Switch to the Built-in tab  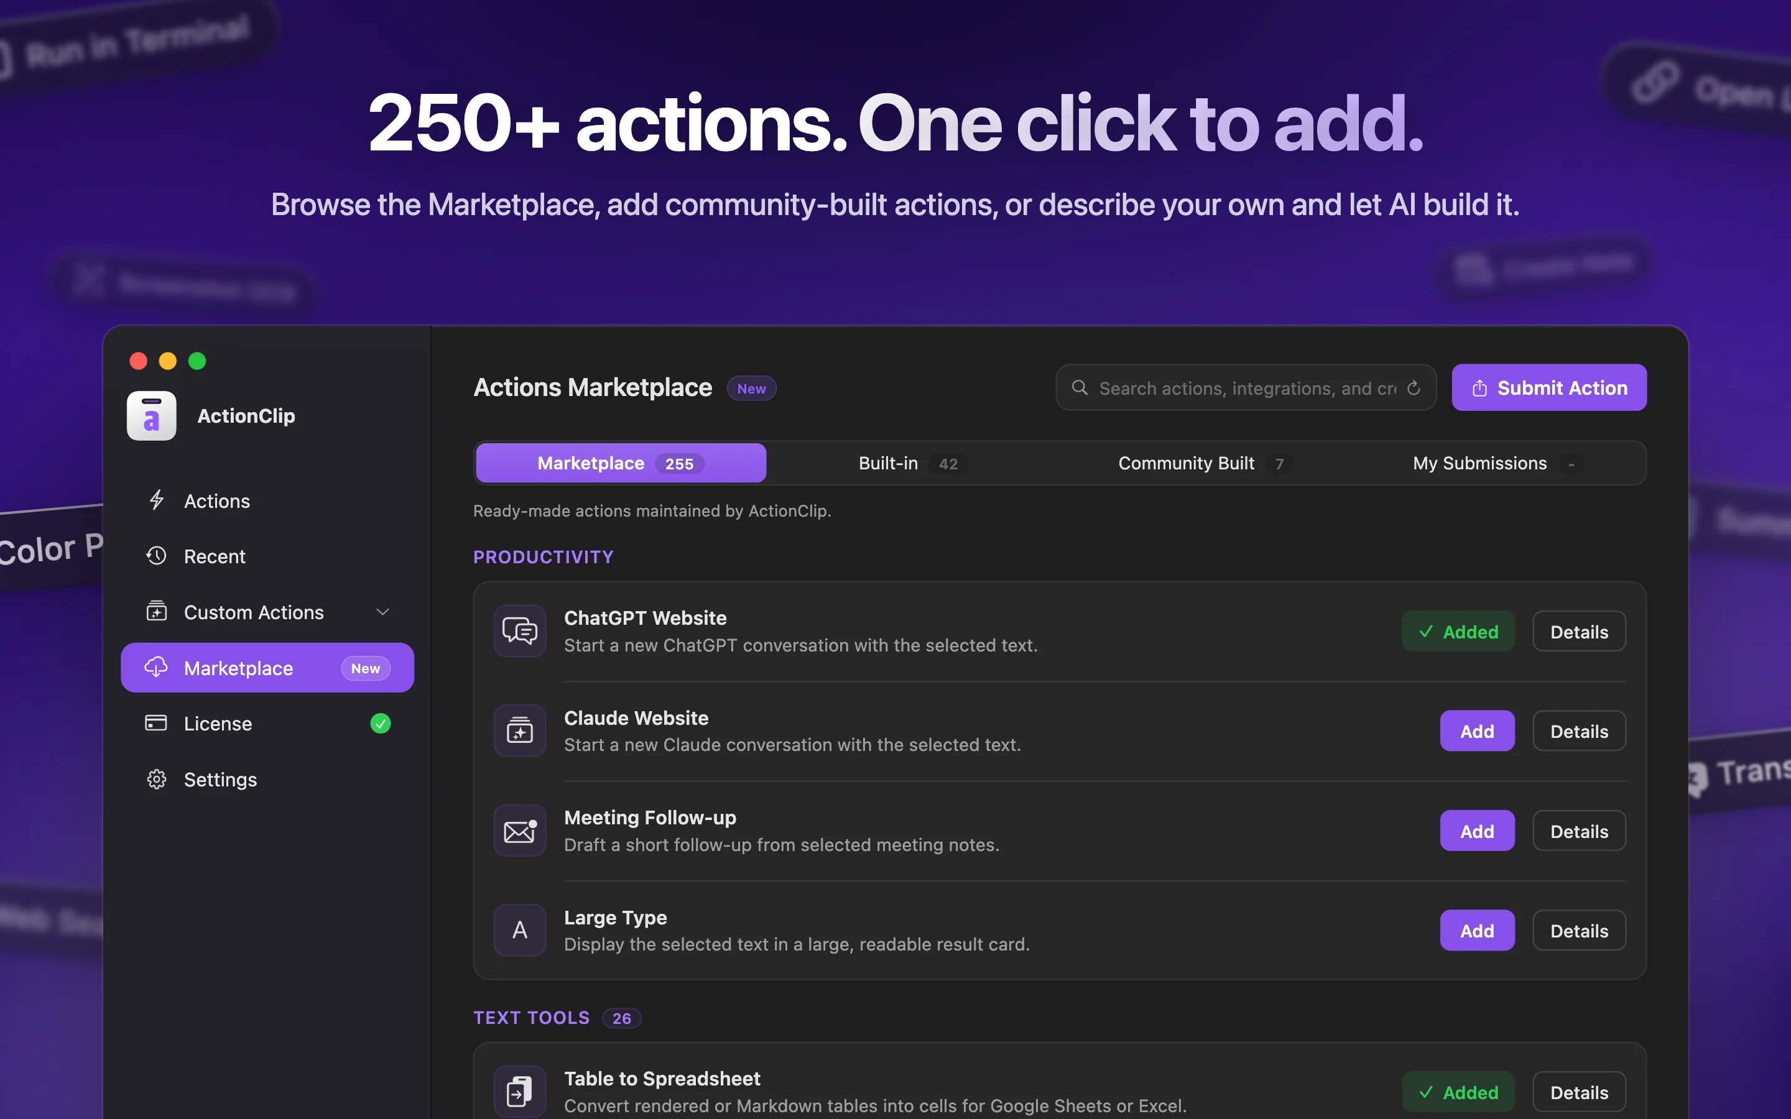912,463
